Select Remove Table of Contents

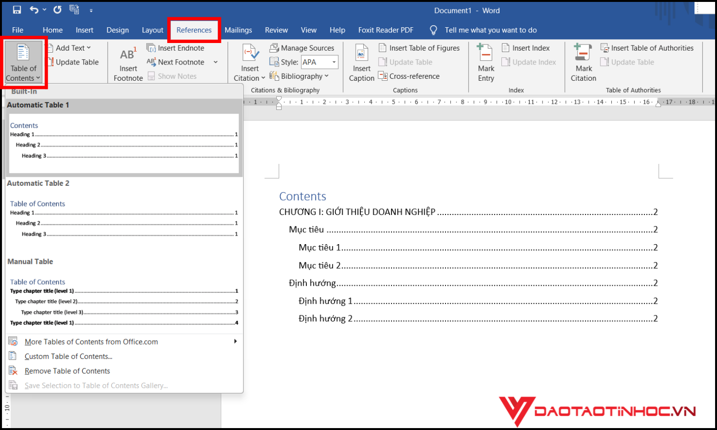coord(67,371)
